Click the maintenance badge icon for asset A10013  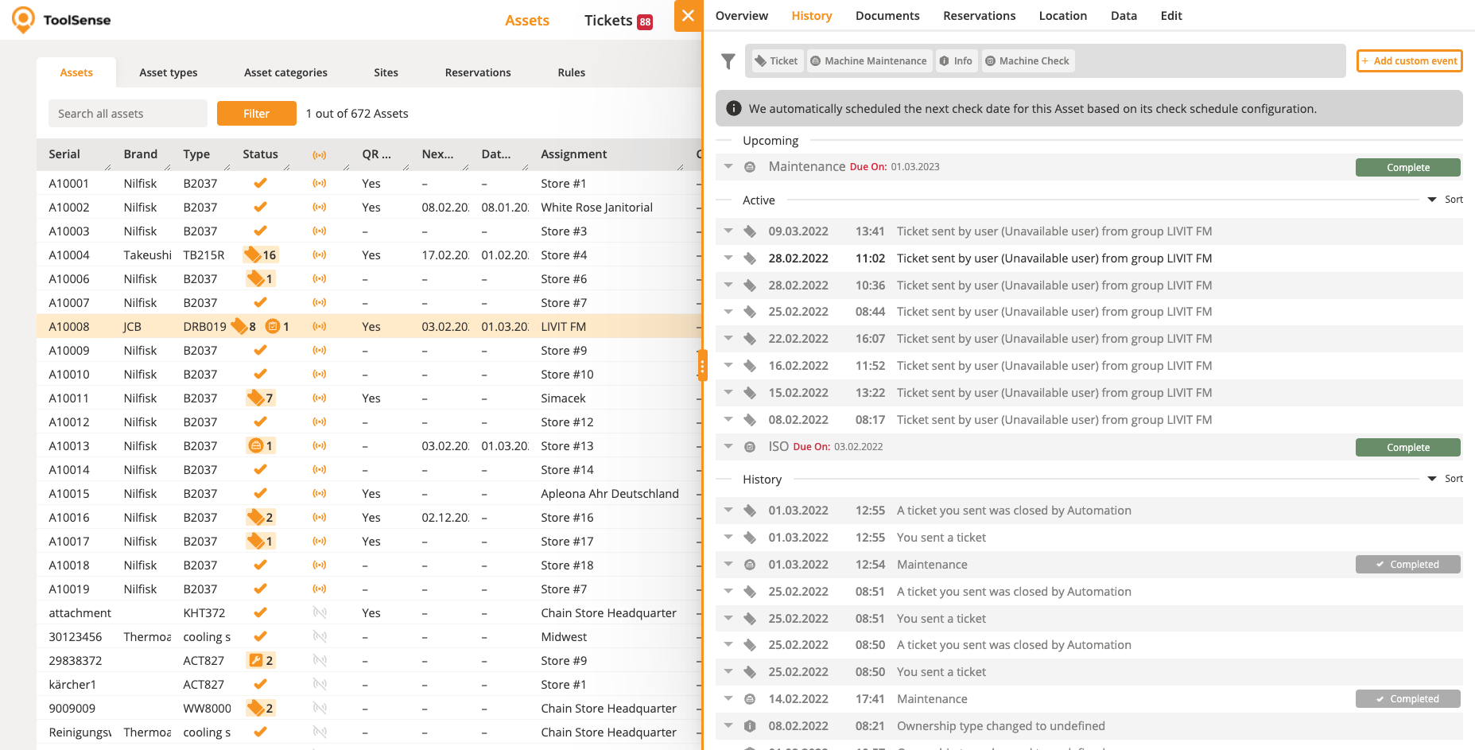coord(256,446)
